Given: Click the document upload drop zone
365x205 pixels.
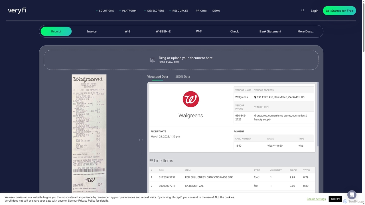Looking at the screenshot, I should coord(181,60).
